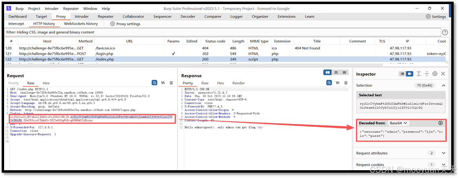Click the Selected text value box

pyautogui.click(x=402, y=106)
